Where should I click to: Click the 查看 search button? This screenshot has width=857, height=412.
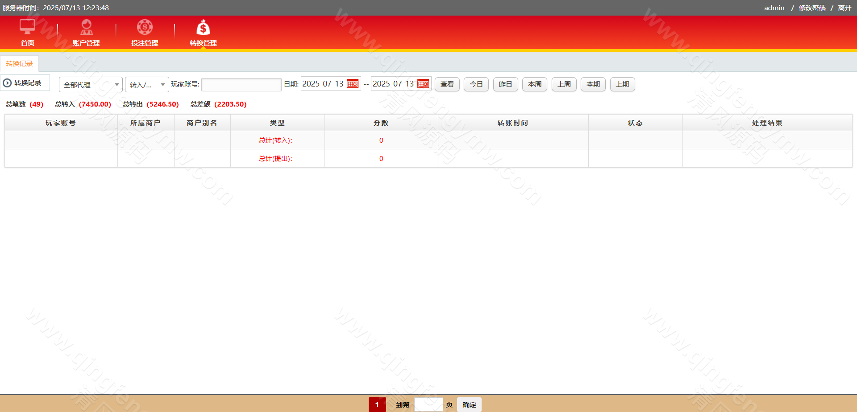447,84
